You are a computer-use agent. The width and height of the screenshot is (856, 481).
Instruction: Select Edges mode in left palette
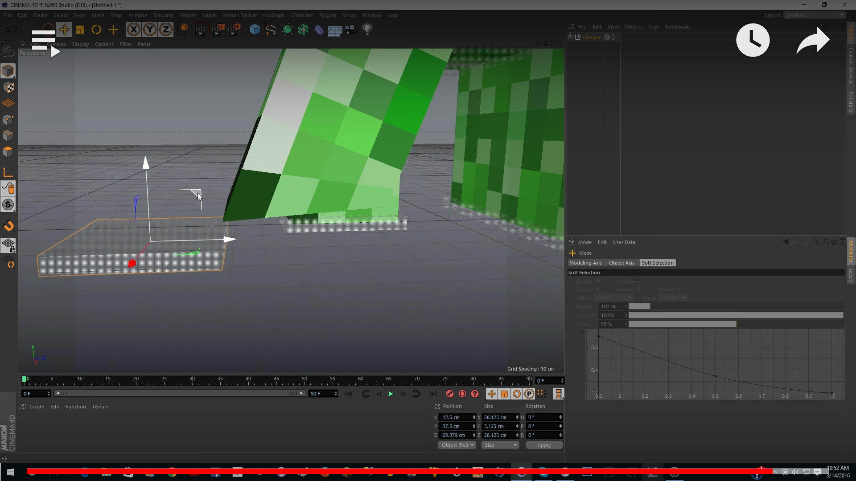(x=8, y=135)
